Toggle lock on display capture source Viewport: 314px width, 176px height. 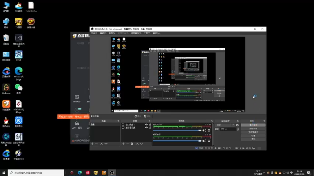pos(150,128)
